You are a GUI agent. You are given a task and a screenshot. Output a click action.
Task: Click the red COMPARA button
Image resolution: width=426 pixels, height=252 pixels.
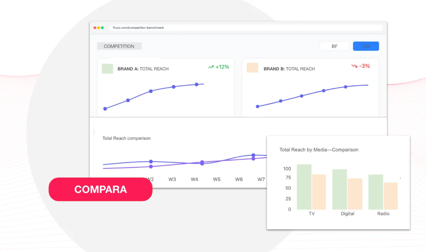[x=100, y=189]
